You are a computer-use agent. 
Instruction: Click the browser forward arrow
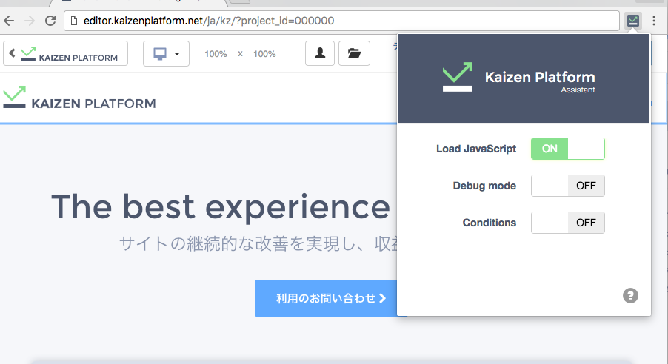(x=30, y=21)
